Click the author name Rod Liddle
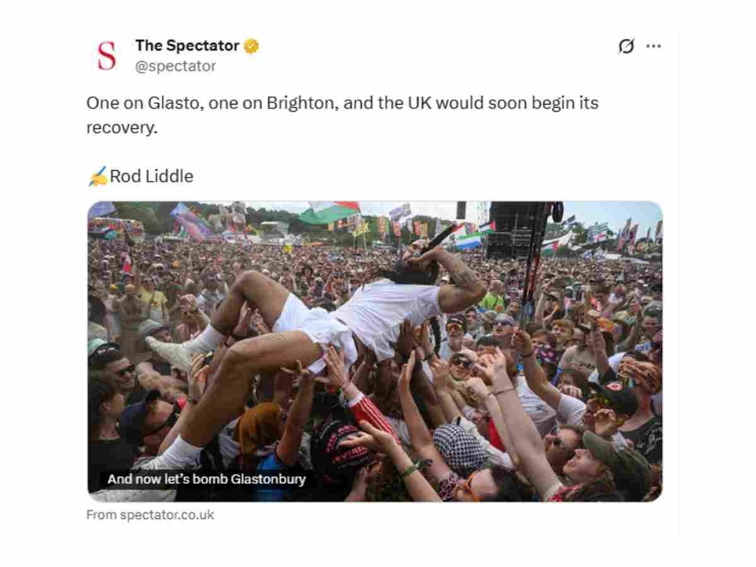This screenshot has width=756, height=567. 152,176
